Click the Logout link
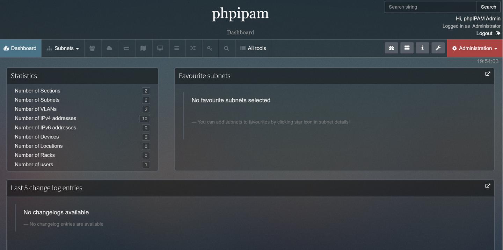The image size is (503, 250). click(x=484, y=33)
